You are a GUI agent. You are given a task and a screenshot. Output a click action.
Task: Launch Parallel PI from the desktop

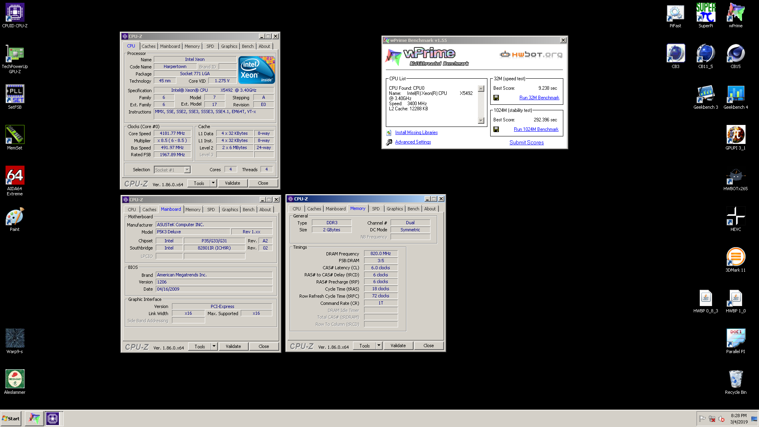pyautogui.click(x=736, y=342)
